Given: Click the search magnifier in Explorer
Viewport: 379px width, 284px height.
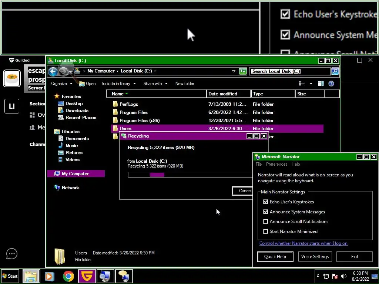Looking at the screenshot, I should [x=335, y=71].
